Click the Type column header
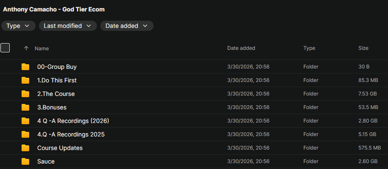This screenshot has height=169, width=388. click(x=309, y=48)
